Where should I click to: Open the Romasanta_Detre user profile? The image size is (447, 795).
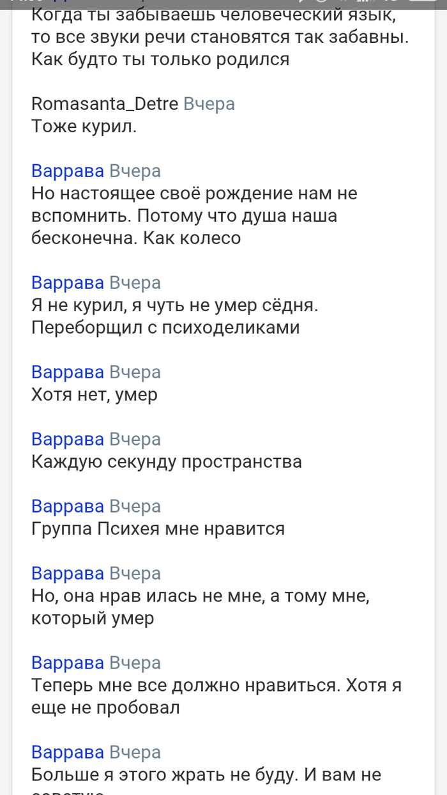[x=105, y=104]
